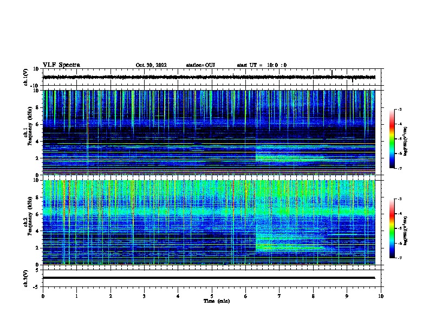Click time tick label '5' on x-axis
Image resolution: width=429 pixels, height=332 pixels.
tap(212, 296)
